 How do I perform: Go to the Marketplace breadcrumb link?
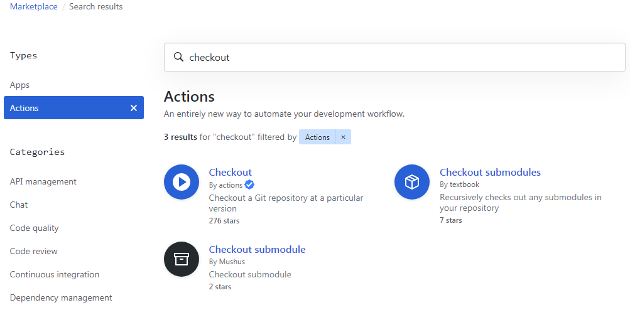pyautogui.click(x=33, y=7)
